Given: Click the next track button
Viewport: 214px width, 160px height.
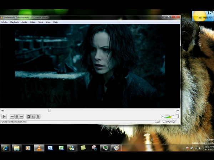Looking at the screenshot, I should (21, 116).
